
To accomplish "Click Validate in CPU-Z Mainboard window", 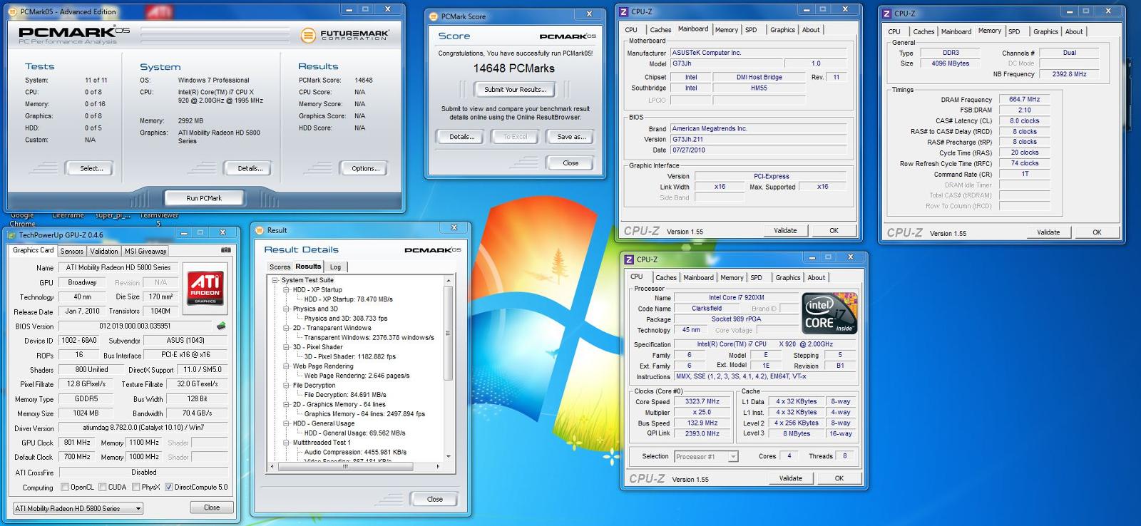I will coord(785,230).
